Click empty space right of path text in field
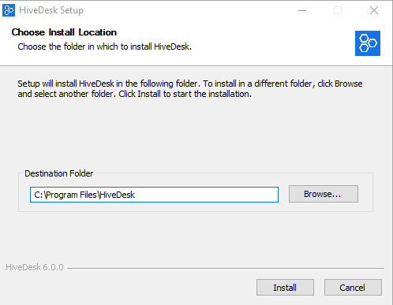The image size is (393, 305). click(x=207, y=195)
